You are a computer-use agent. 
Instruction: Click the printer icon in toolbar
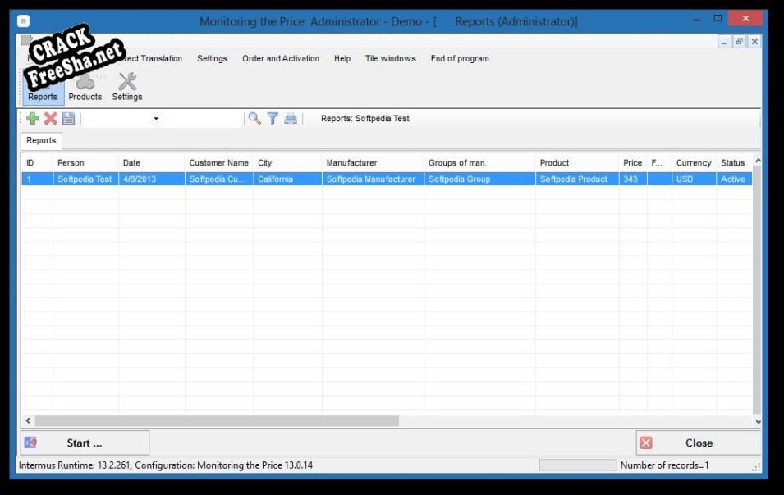[x=291, y=119]
